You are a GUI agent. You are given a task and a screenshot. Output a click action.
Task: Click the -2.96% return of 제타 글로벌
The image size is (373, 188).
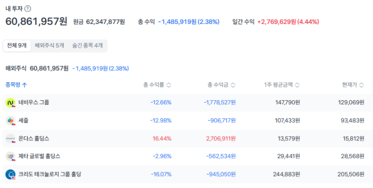(x=162, y=156)
